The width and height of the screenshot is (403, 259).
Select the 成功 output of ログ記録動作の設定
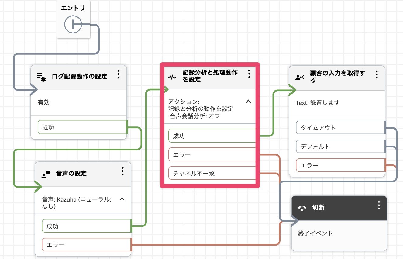[82, 127]
